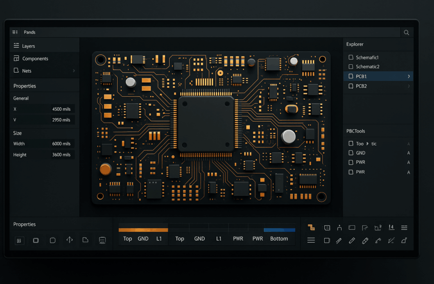Select the large central chip on the PCB
Screen dimensions: 434x284
click(206, 125)
